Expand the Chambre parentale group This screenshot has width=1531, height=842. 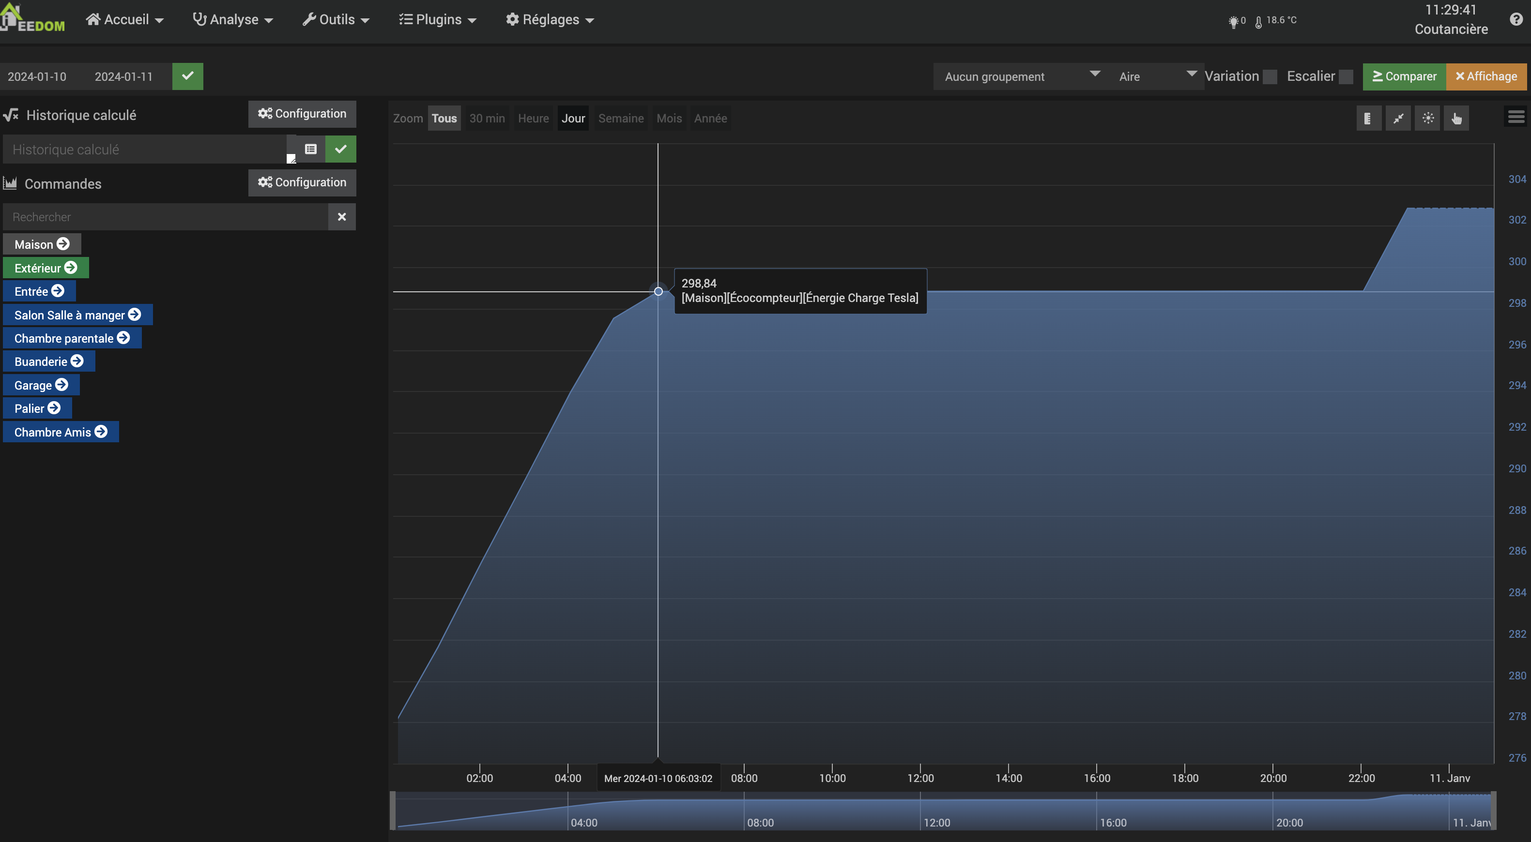point(72,338)
